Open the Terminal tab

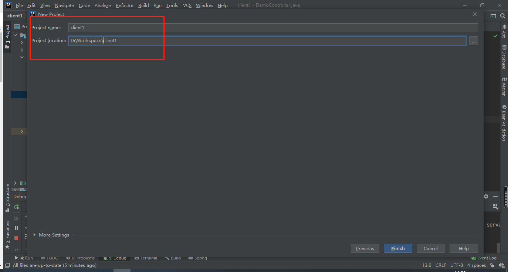point(146,258)
